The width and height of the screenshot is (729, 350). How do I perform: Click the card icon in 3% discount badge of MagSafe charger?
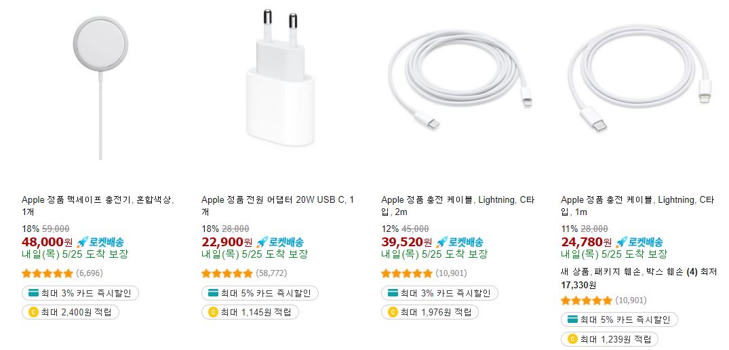tap(33, 293)
